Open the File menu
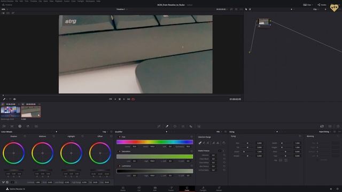The image size is (342, 192). point(17,1)
